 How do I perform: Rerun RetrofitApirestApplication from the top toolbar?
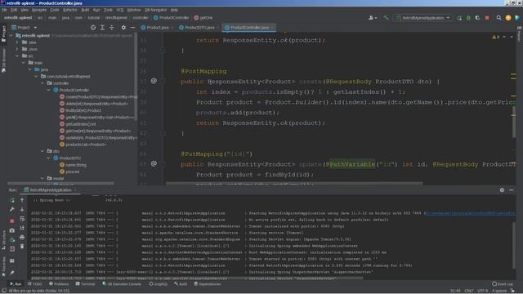[x=459, y=18]
